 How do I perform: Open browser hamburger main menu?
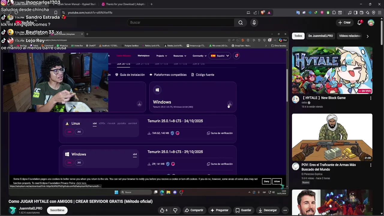pyautogui.click(x=379, y=13)
